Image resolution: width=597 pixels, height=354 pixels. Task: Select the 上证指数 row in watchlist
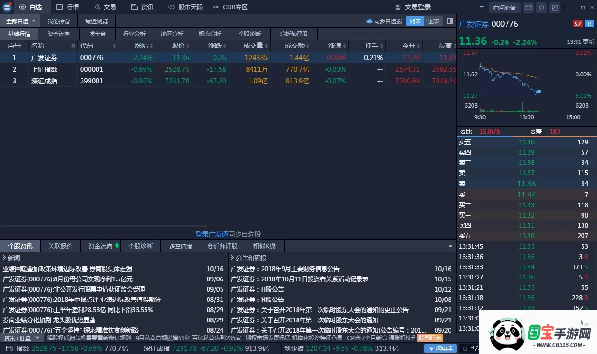click(44, 69)
